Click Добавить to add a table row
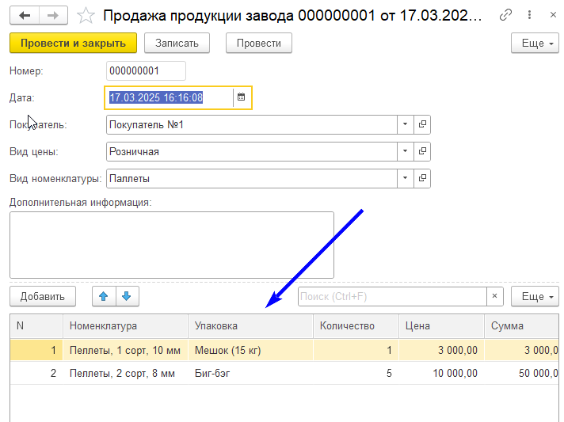 (x=42, y=296)
